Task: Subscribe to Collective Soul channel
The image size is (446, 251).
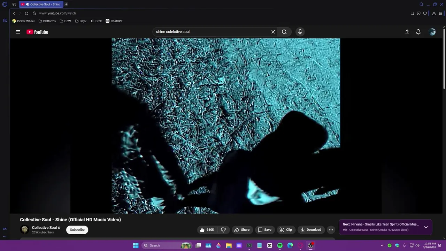Action: click(x=77, y=230)
